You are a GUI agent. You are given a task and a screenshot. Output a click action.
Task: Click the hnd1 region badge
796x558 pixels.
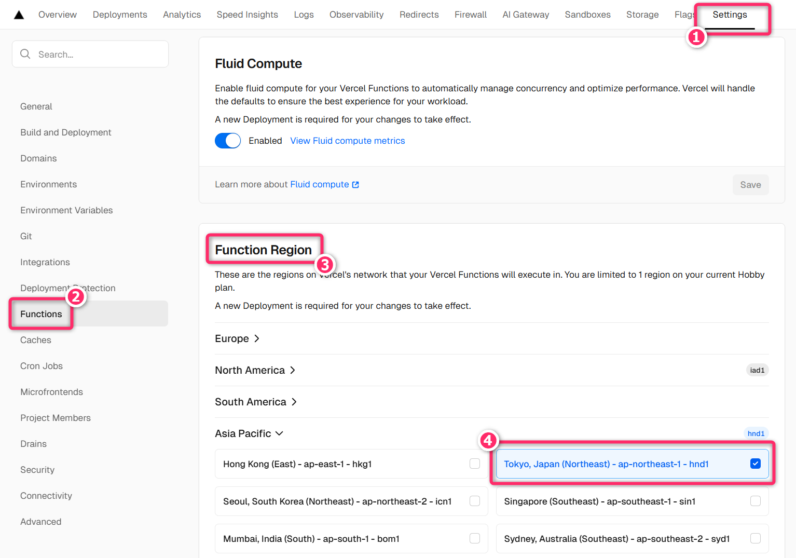tap(756, 433)
